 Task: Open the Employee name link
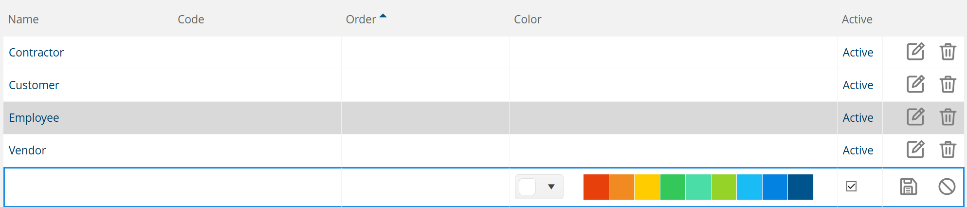(x=34, y=118)
